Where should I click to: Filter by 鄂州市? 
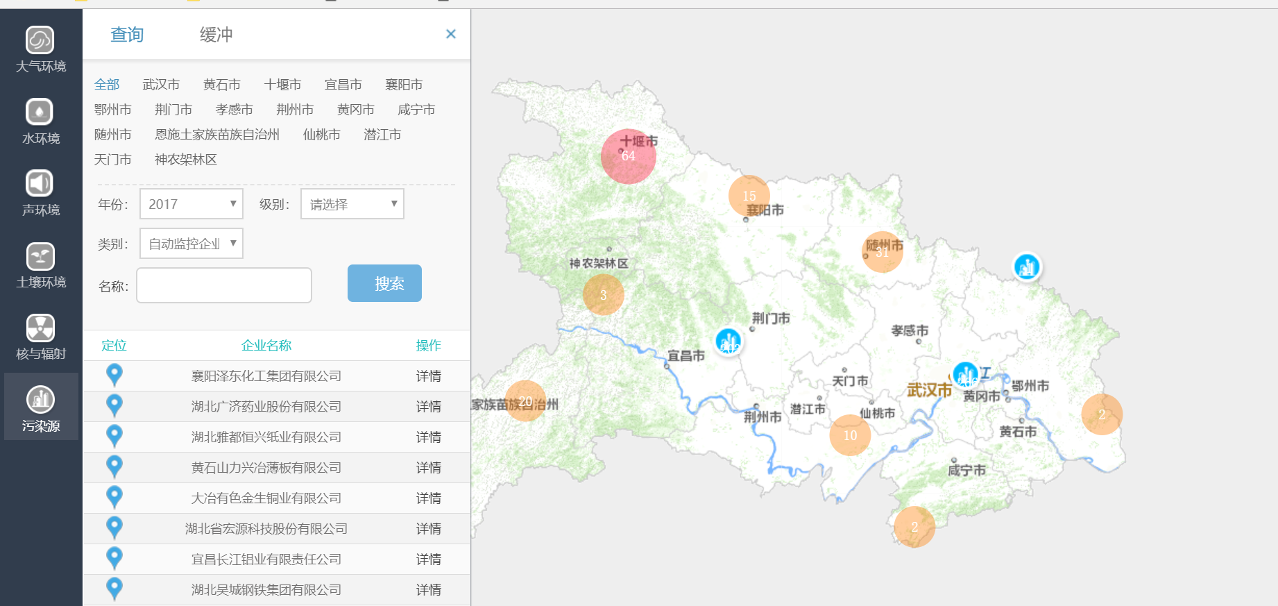(113, 110)
